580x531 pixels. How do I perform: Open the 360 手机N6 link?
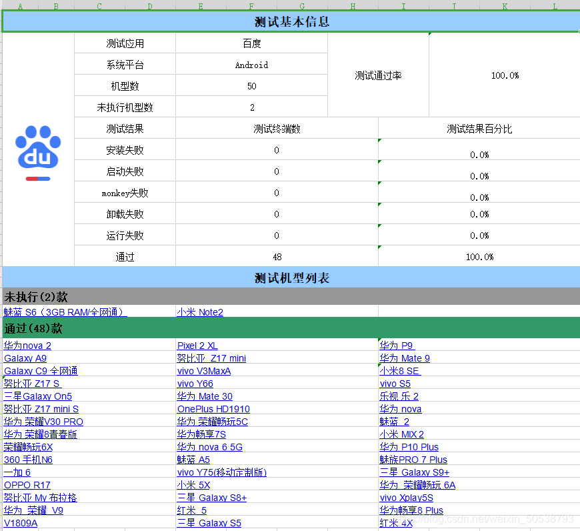coord(29,460)
